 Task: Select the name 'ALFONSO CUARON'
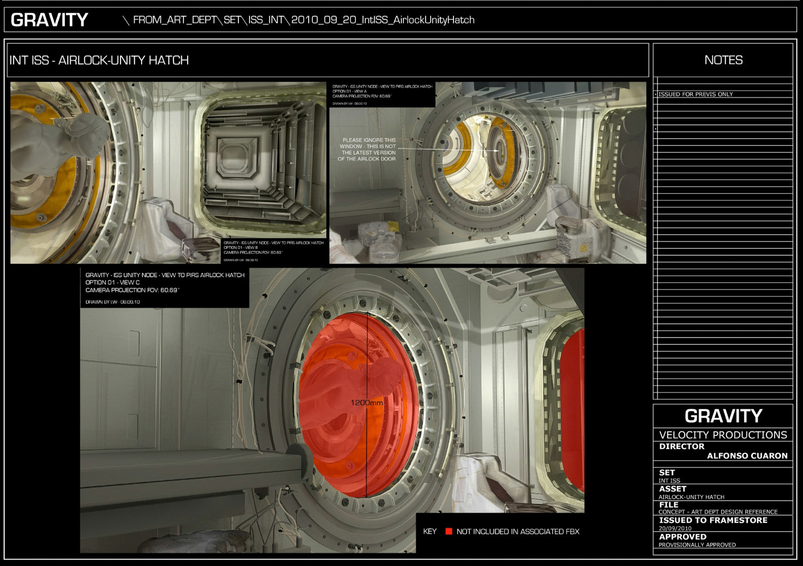pyautogui.click(x=747, y=456)
